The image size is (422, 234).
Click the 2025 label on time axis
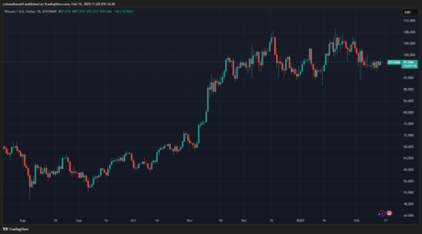[300, 221]
